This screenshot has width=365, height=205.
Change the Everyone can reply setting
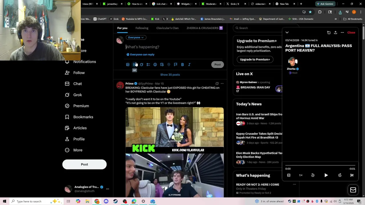click(140, 54)
